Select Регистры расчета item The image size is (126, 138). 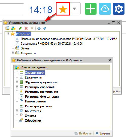point(39,106)
